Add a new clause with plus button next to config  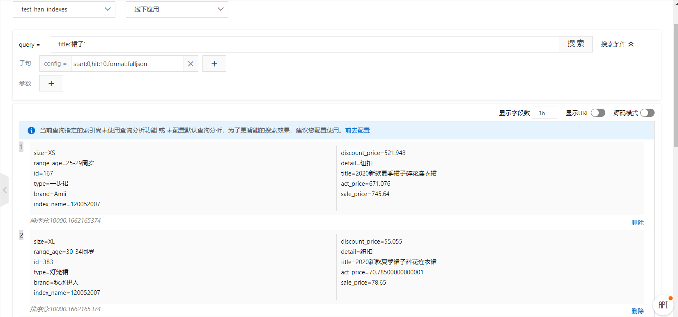click(x=214, y=64)
